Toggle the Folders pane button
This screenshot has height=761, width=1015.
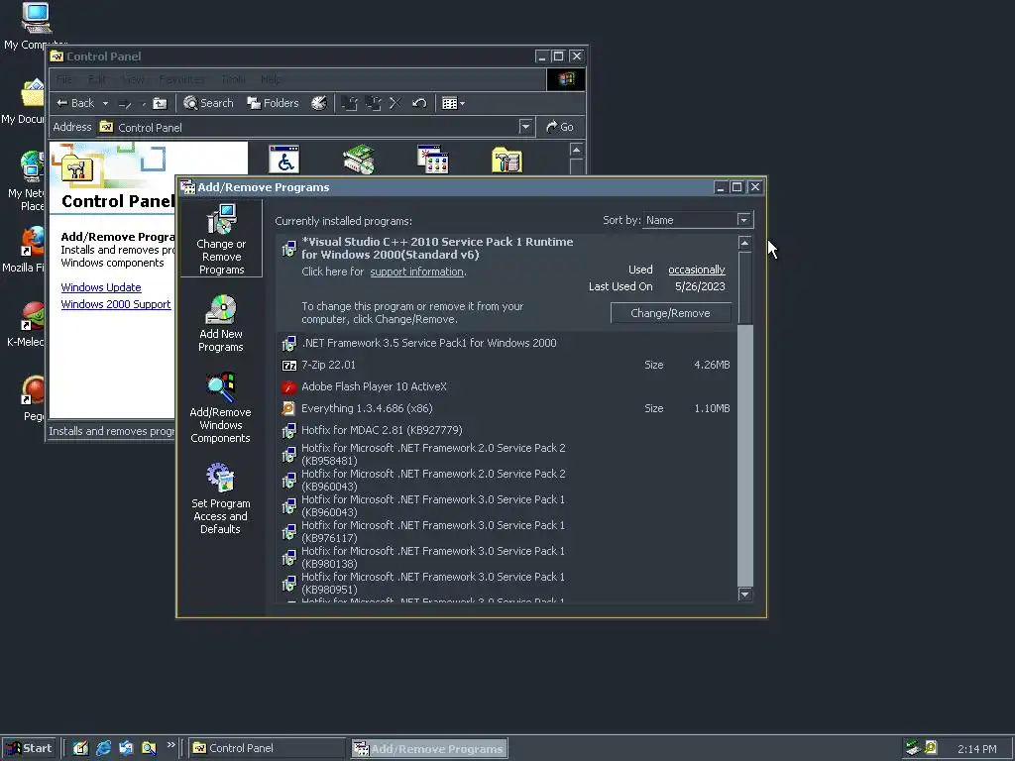(273, 103)
